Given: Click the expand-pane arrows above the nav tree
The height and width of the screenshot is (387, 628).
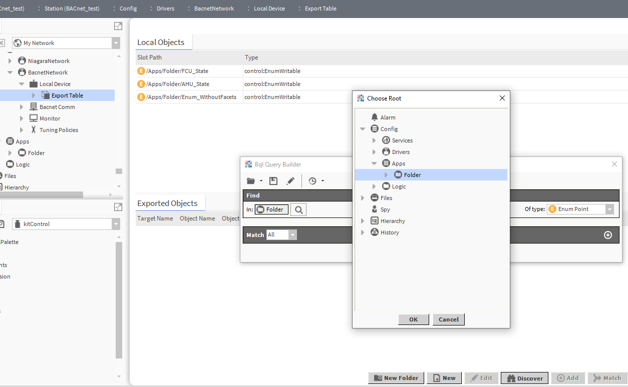Looking at the screenshot, I should (x=118, y=25).
